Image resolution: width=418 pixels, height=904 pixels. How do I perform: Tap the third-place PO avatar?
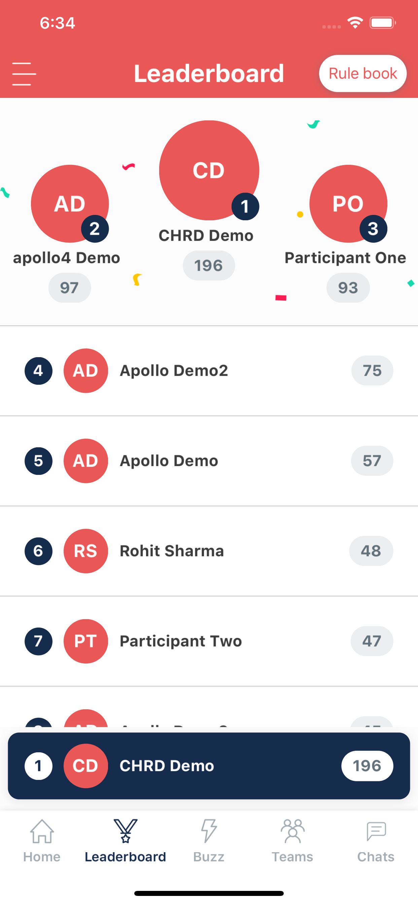[x=348, y=203]
